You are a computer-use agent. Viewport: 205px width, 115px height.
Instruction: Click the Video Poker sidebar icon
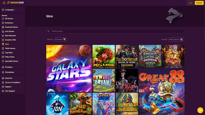pyautogui.click(x=3, y=57)
